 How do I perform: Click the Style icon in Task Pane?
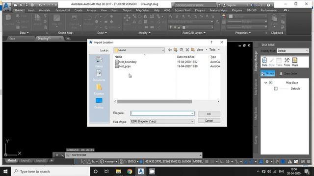[x=272, y=62]
